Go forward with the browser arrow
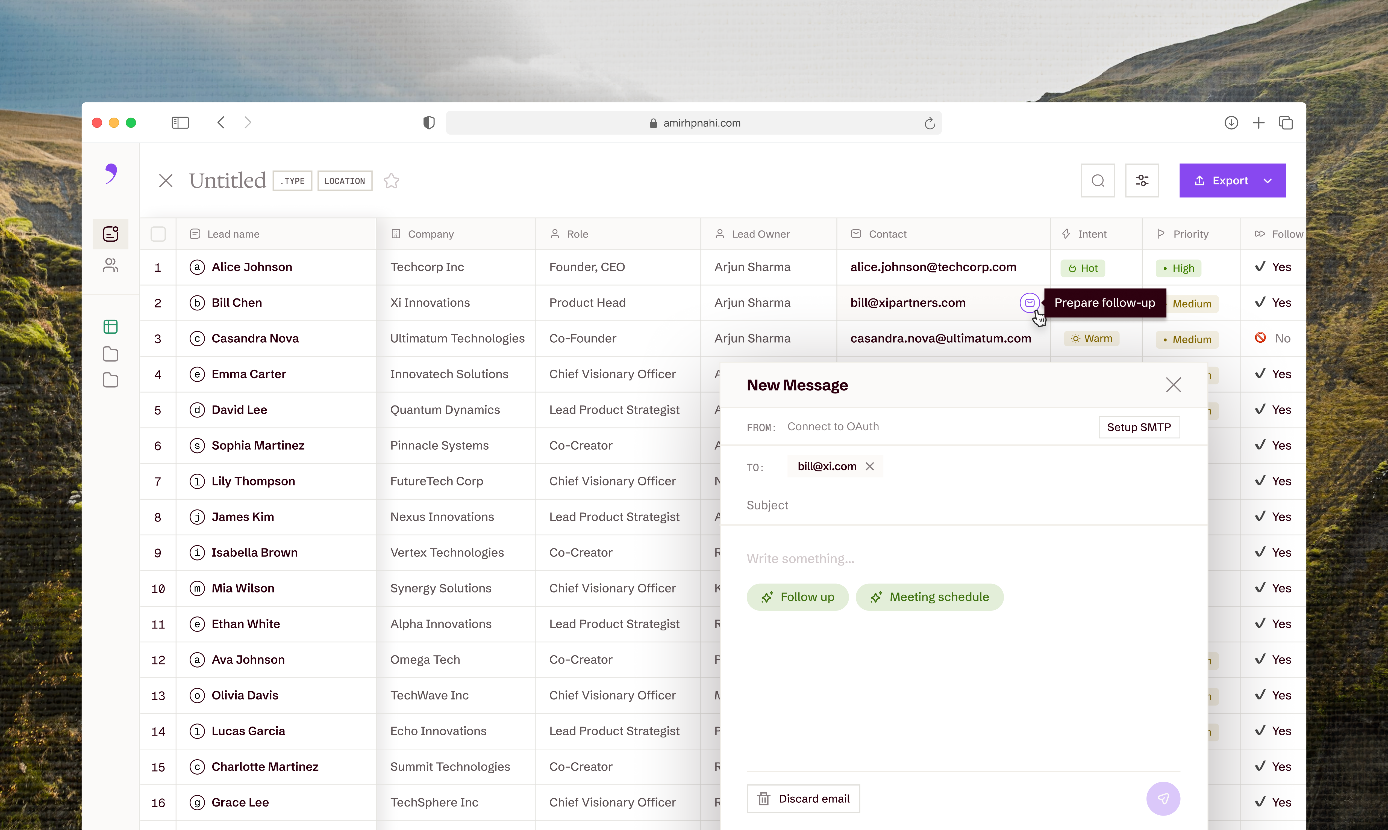This screenshot has width=1388, height=830. coord(248,123)
